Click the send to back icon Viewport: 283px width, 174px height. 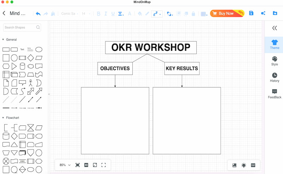coord(186,13)
